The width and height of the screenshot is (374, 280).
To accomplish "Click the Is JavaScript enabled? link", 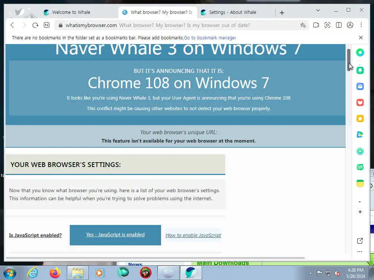I will tap(35, 235).
